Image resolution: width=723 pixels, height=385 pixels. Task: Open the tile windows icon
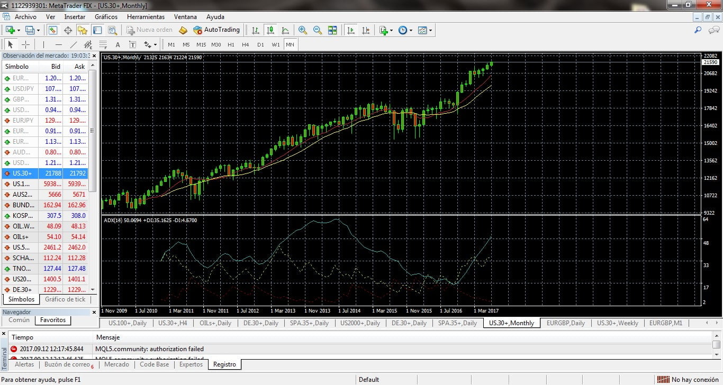332,30
